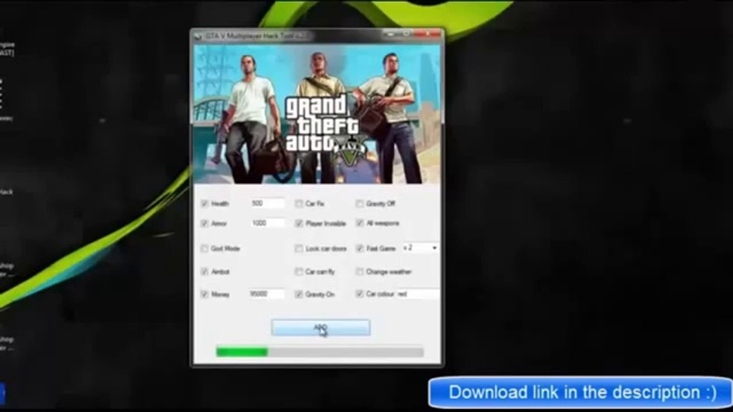Click the Car colour text field

tap(418, 294)
